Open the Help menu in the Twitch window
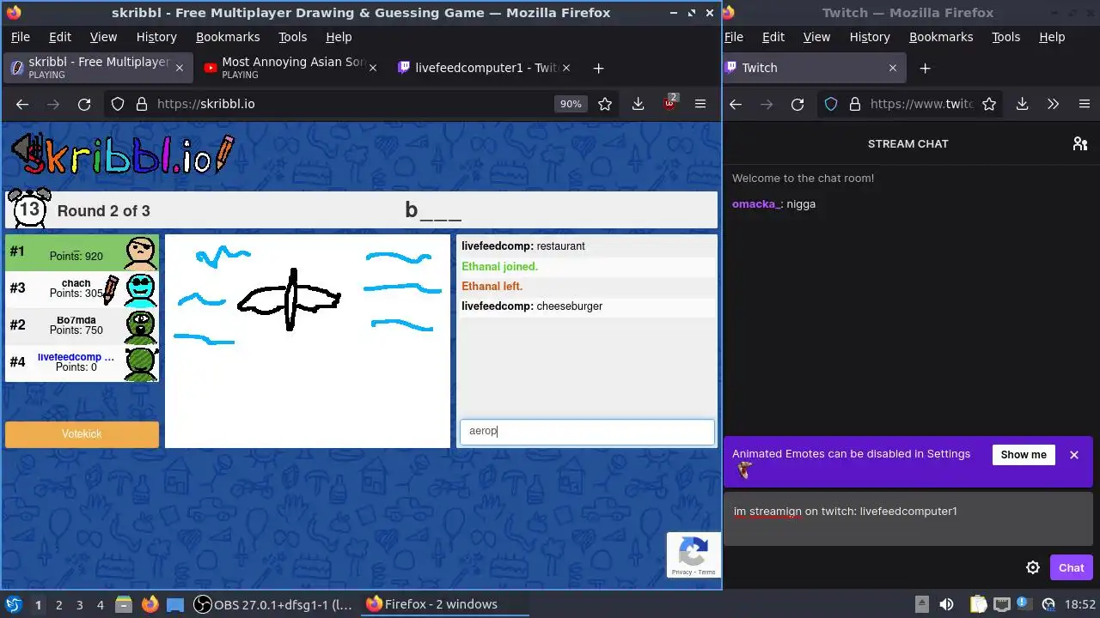The image size is (1100, 618). click(x=1052, y=37)
